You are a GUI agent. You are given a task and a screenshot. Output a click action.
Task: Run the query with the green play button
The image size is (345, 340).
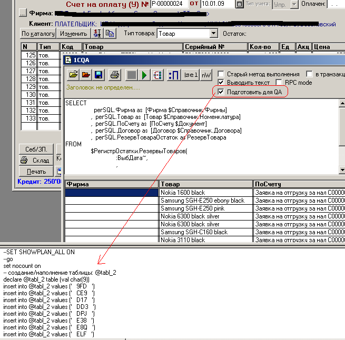pos(144,75)
